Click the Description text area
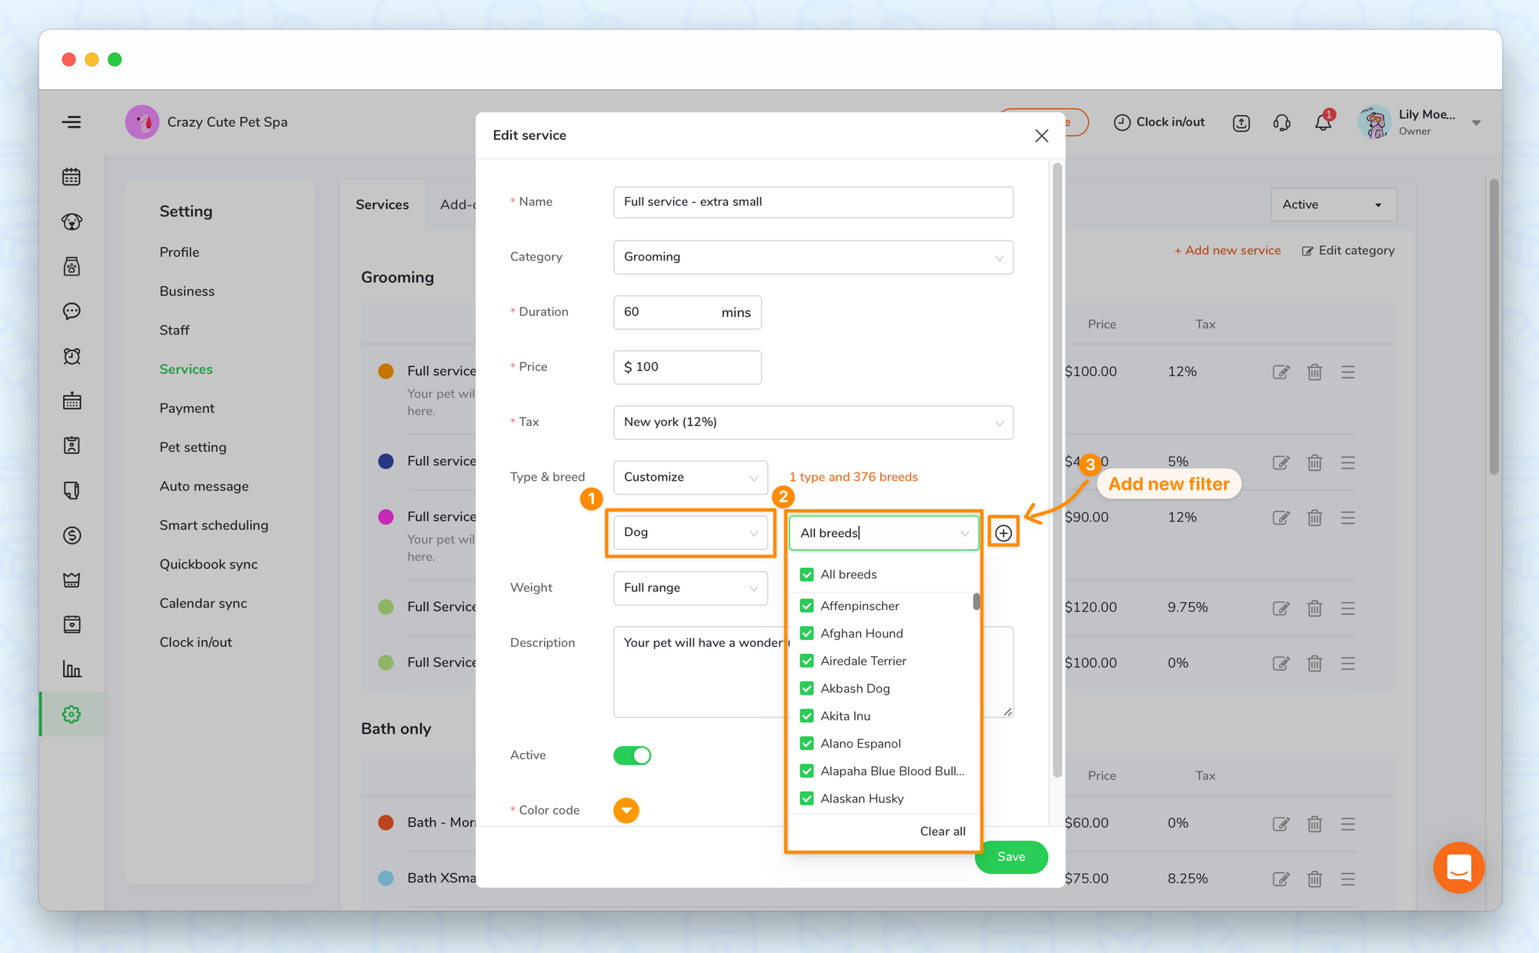 click(x=813, y=672)
